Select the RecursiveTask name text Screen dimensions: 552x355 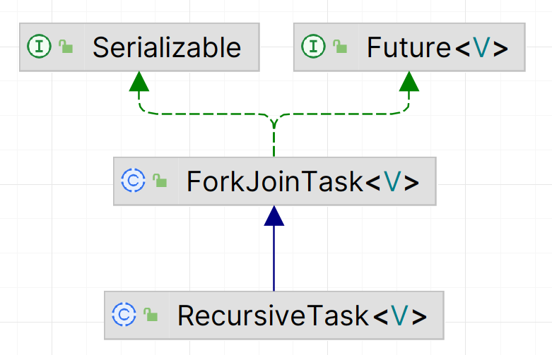tap(273, 315)
